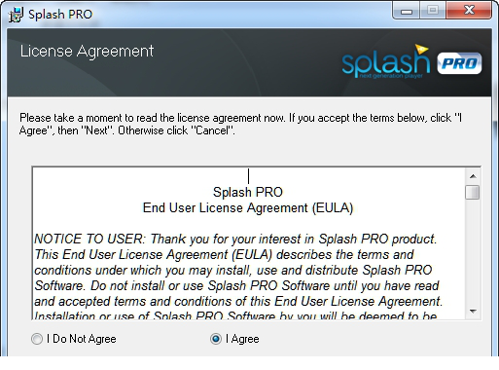
Task: Select the "I Do Not Agree" radio button
Action: (x=37, y=339)
